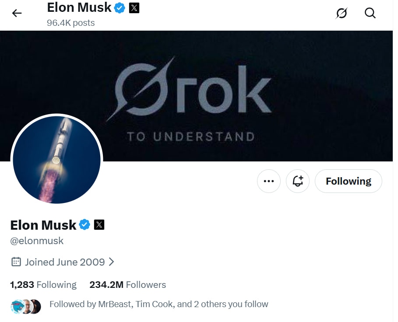Click the X affiliation badge beside profile name

pyautogui.click(x=99, y=225)
